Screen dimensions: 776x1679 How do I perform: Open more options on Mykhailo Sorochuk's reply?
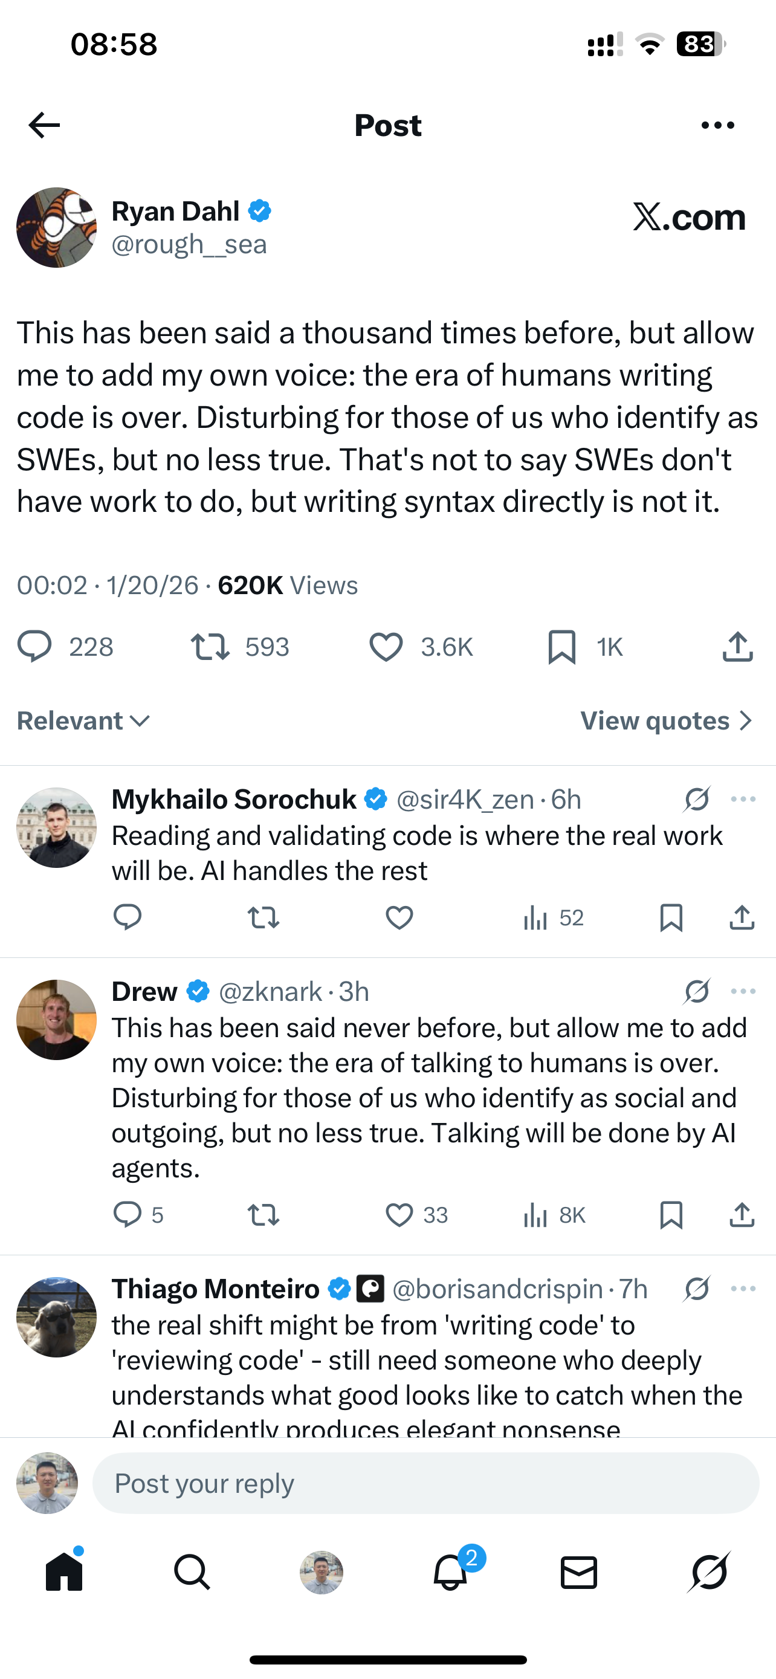743,799
